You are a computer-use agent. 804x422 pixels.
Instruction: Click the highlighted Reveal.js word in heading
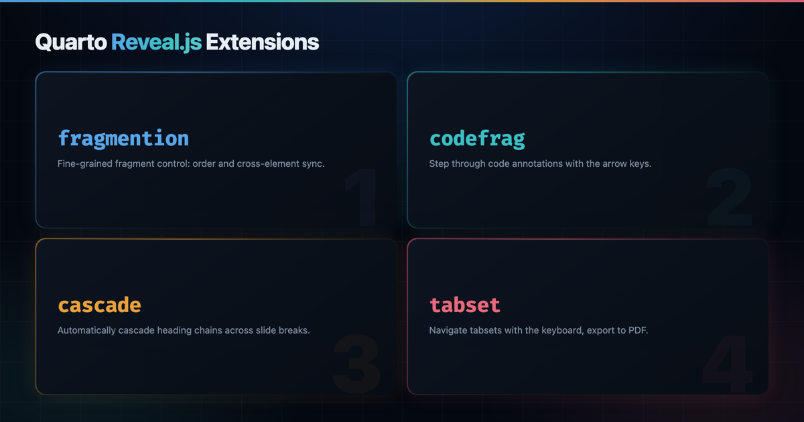[x=156, y=42]
